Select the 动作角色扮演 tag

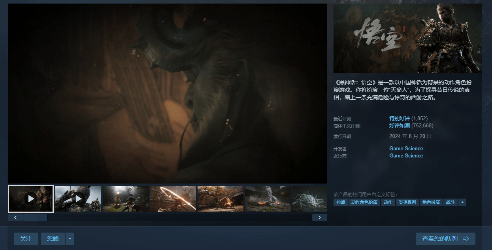364,202
